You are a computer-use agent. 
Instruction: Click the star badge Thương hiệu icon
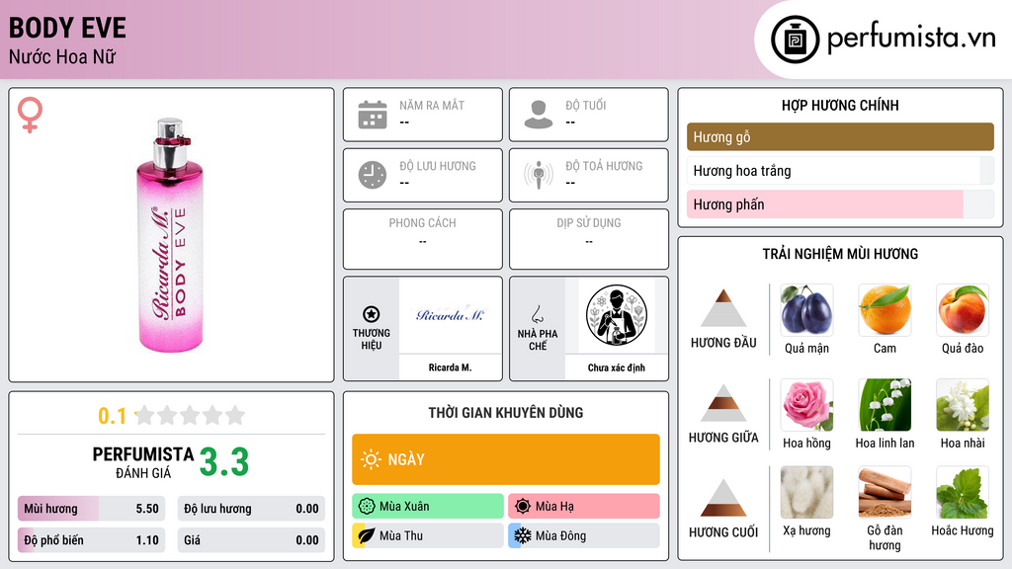pyautogui.click(x=372, y=314)
